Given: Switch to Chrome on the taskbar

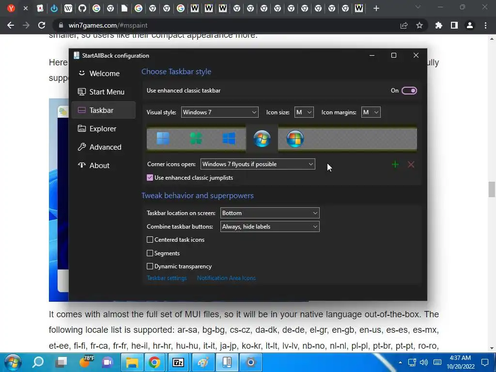Looking at the screenshot, I should 155,362.
